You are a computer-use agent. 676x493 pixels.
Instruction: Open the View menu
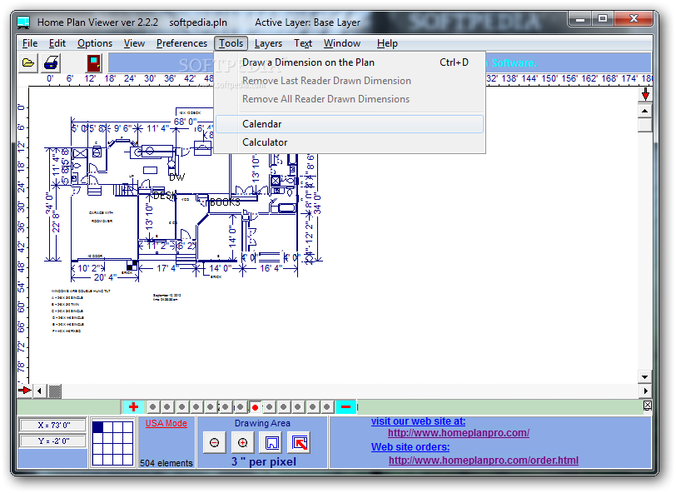[134, 43]
